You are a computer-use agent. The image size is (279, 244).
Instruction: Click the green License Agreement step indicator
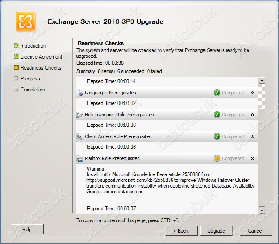(16, 56)
